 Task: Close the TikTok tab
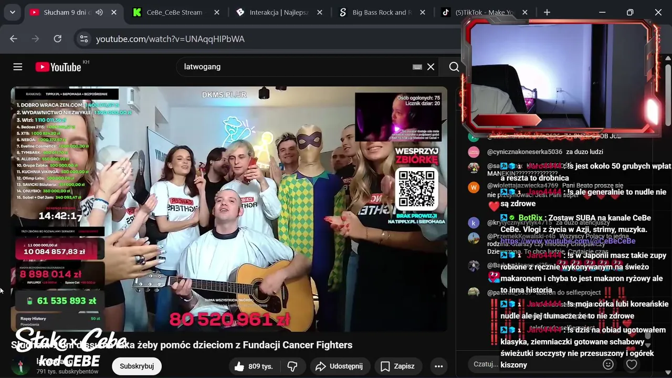click(x=525, y=12)
